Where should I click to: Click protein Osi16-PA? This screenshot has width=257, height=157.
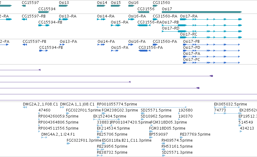pyautogui.click(x=137, y=42)
